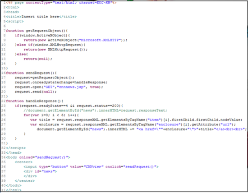The image size is (248, 193).
Task: Click the body onload attribute line
Action: 38,157
